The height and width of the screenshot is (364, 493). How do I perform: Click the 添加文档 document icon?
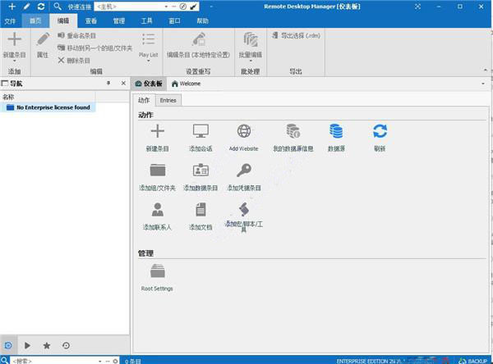[200, 210]
